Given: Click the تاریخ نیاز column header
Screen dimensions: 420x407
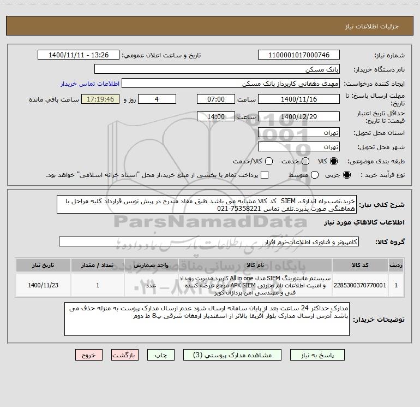Looking at the screenshot, I should click(43, 265).
